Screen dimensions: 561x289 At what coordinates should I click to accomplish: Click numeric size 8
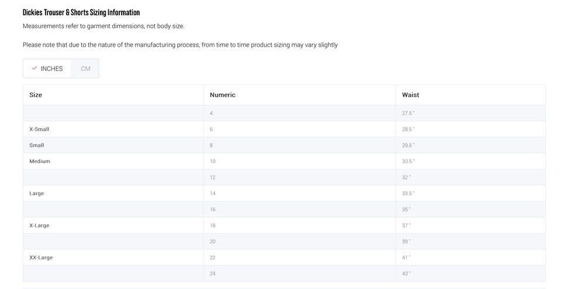[x=211, y=145]
